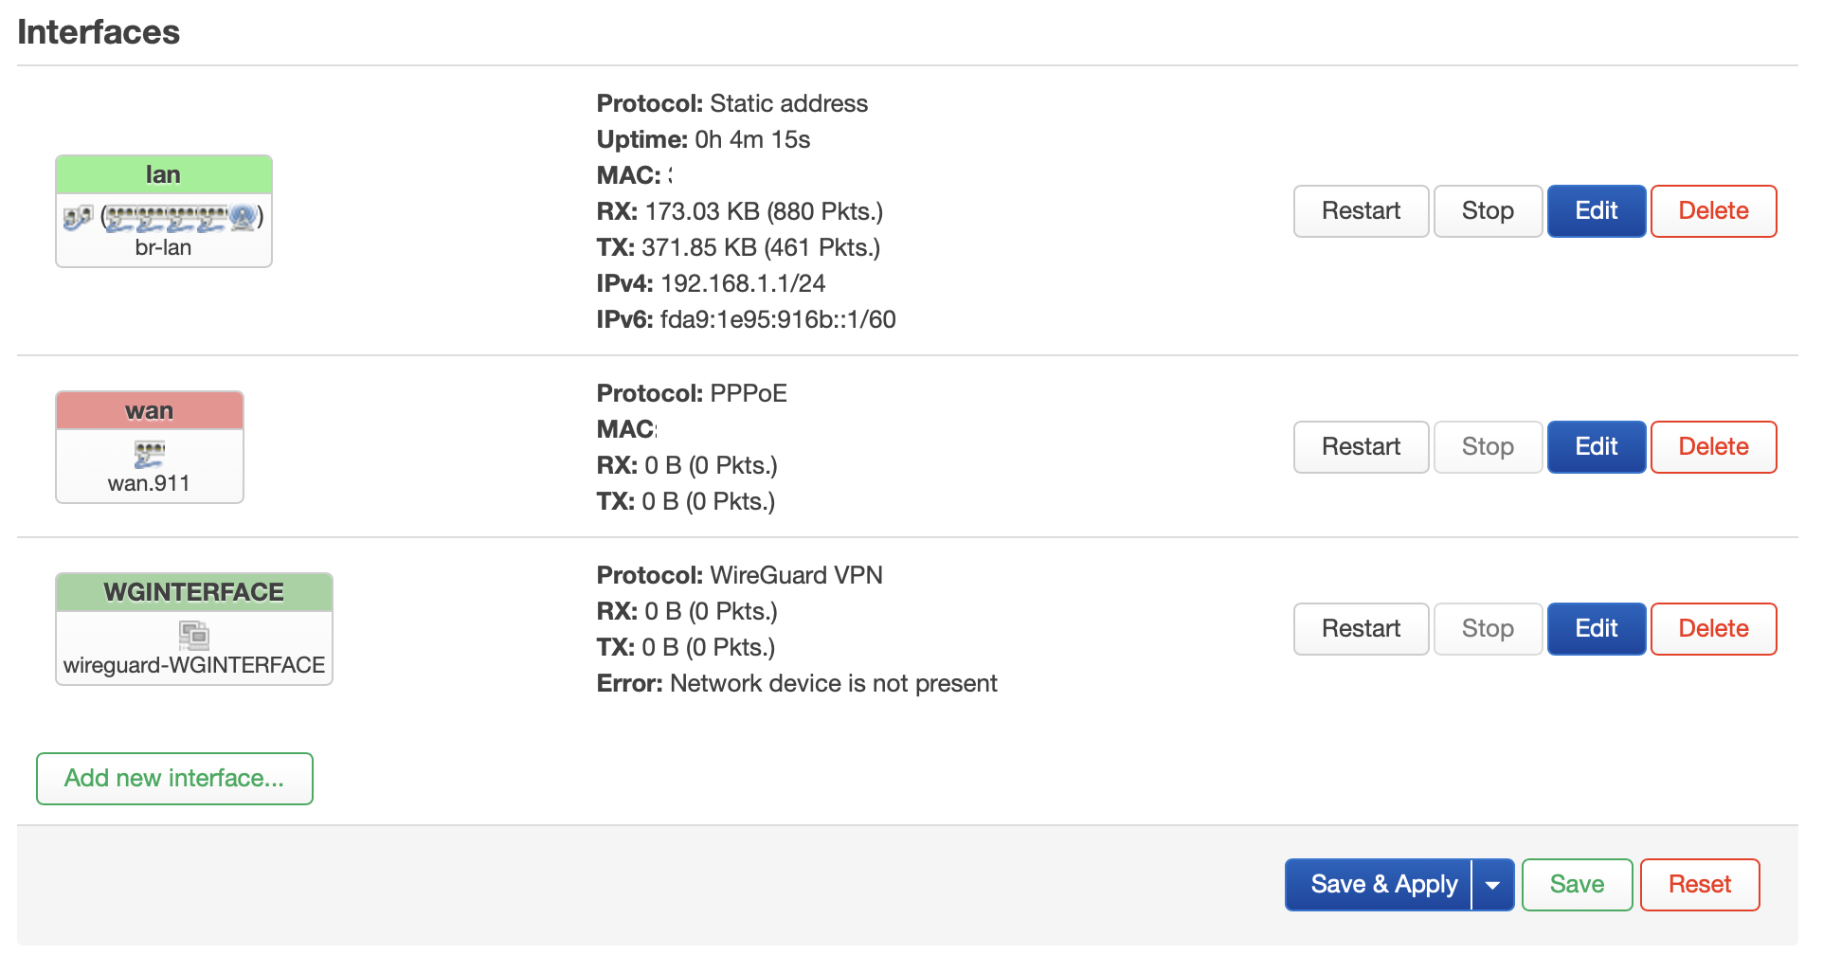This screenshot has height=955, width=1823.
Task: Restart the wan interface
Action: 1361,447
